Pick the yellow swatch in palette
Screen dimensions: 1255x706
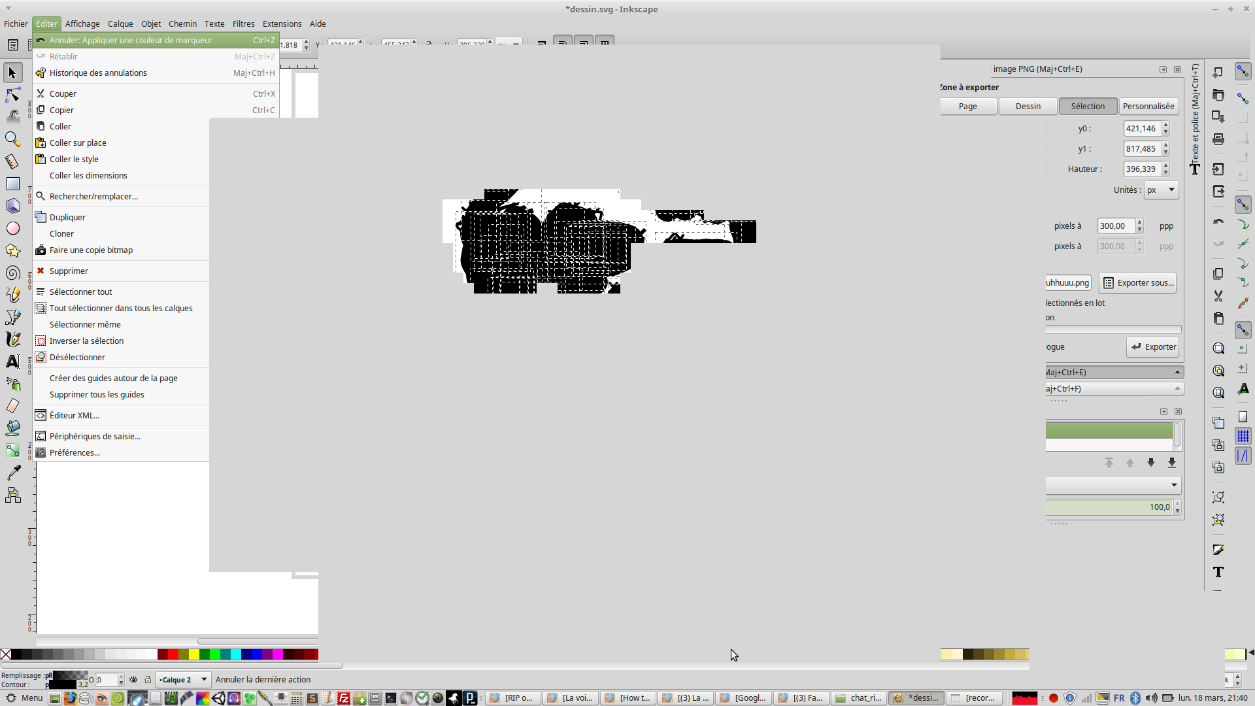194,654
